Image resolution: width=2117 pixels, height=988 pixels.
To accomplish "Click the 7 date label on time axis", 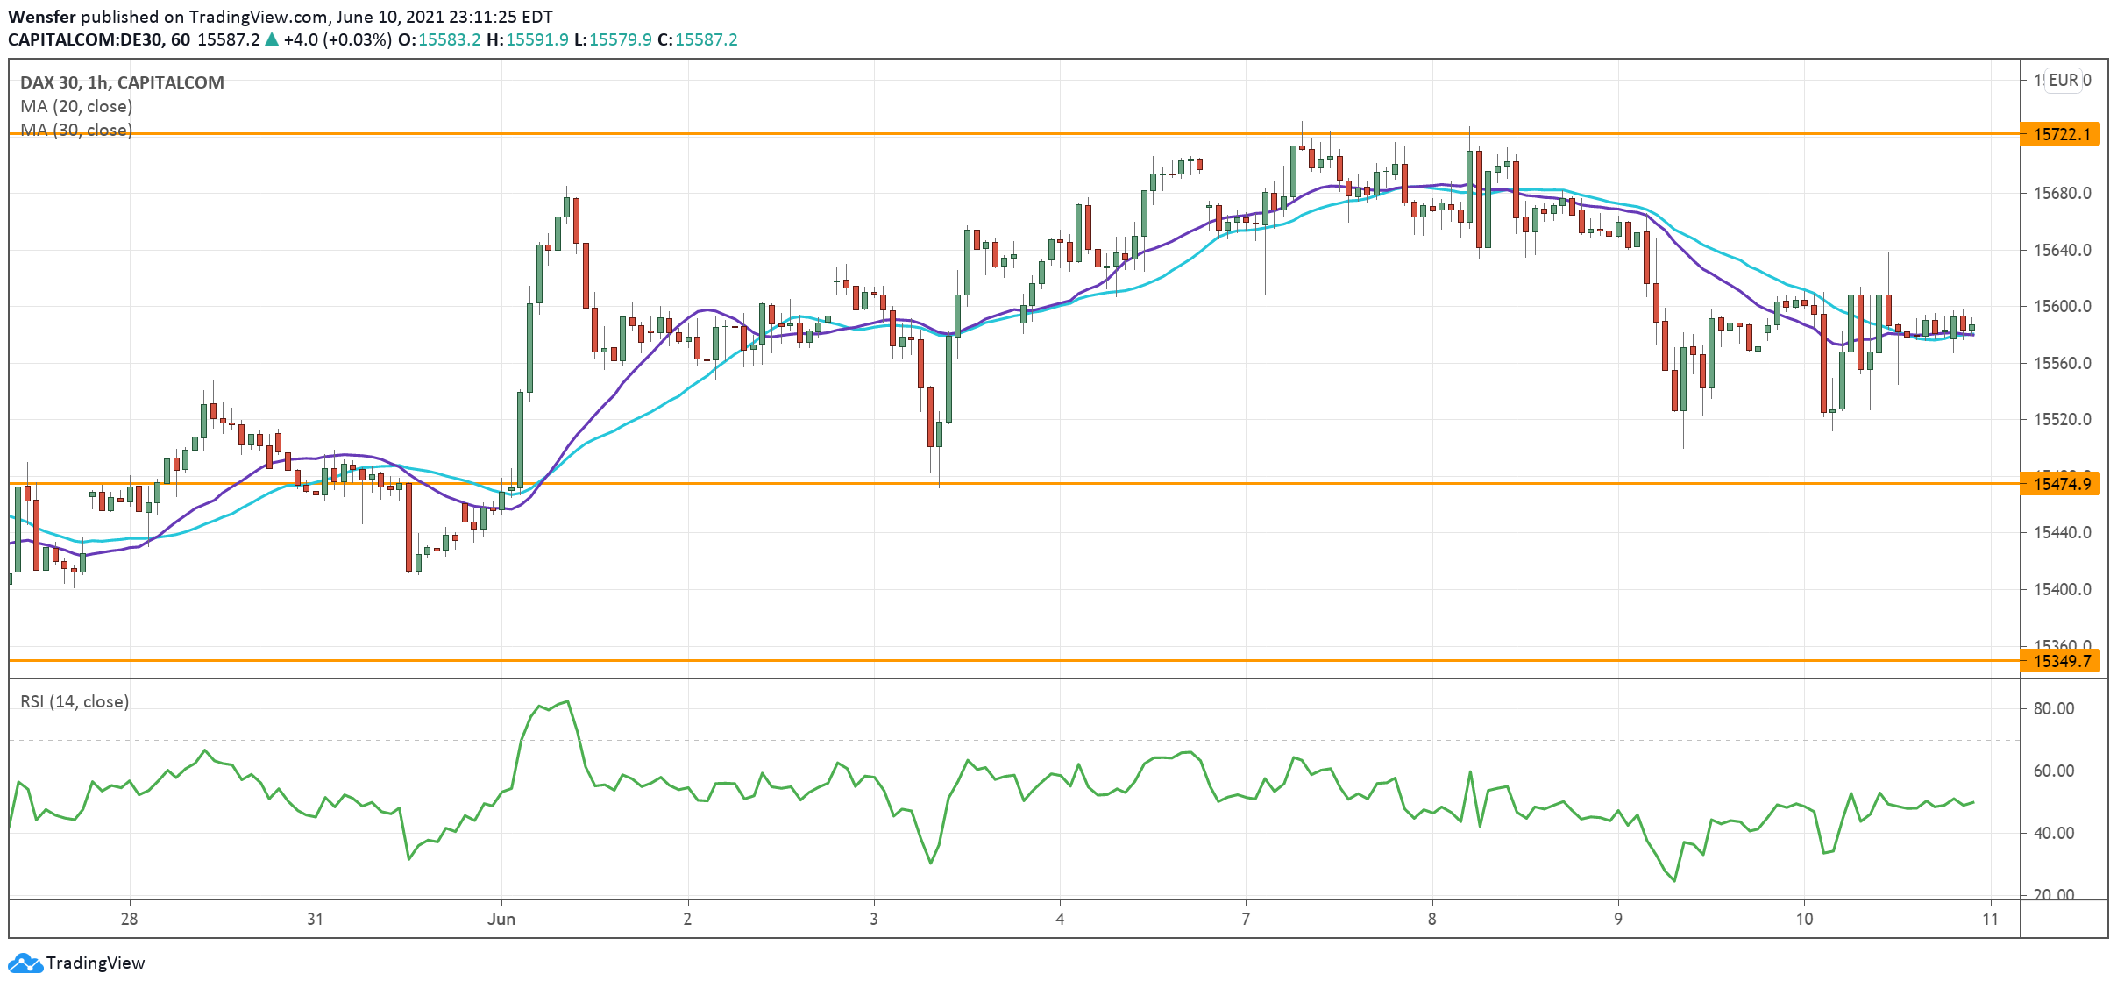I will 1246,919.
